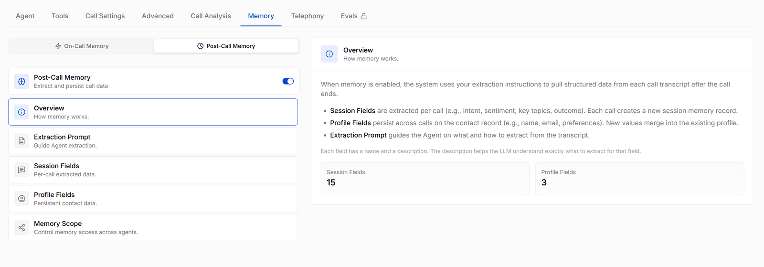Screen dimensions: 764x267
Task: Open the Extraction Prompt section
Action: click(x=153, y=141)
